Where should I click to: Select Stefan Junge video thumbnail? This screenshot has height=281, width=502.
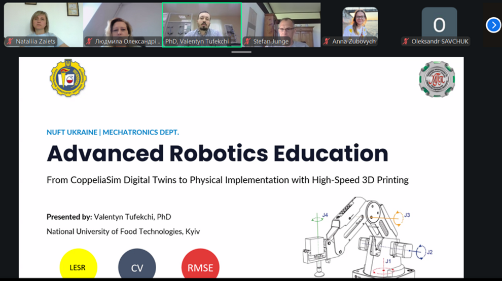point(281,25)
